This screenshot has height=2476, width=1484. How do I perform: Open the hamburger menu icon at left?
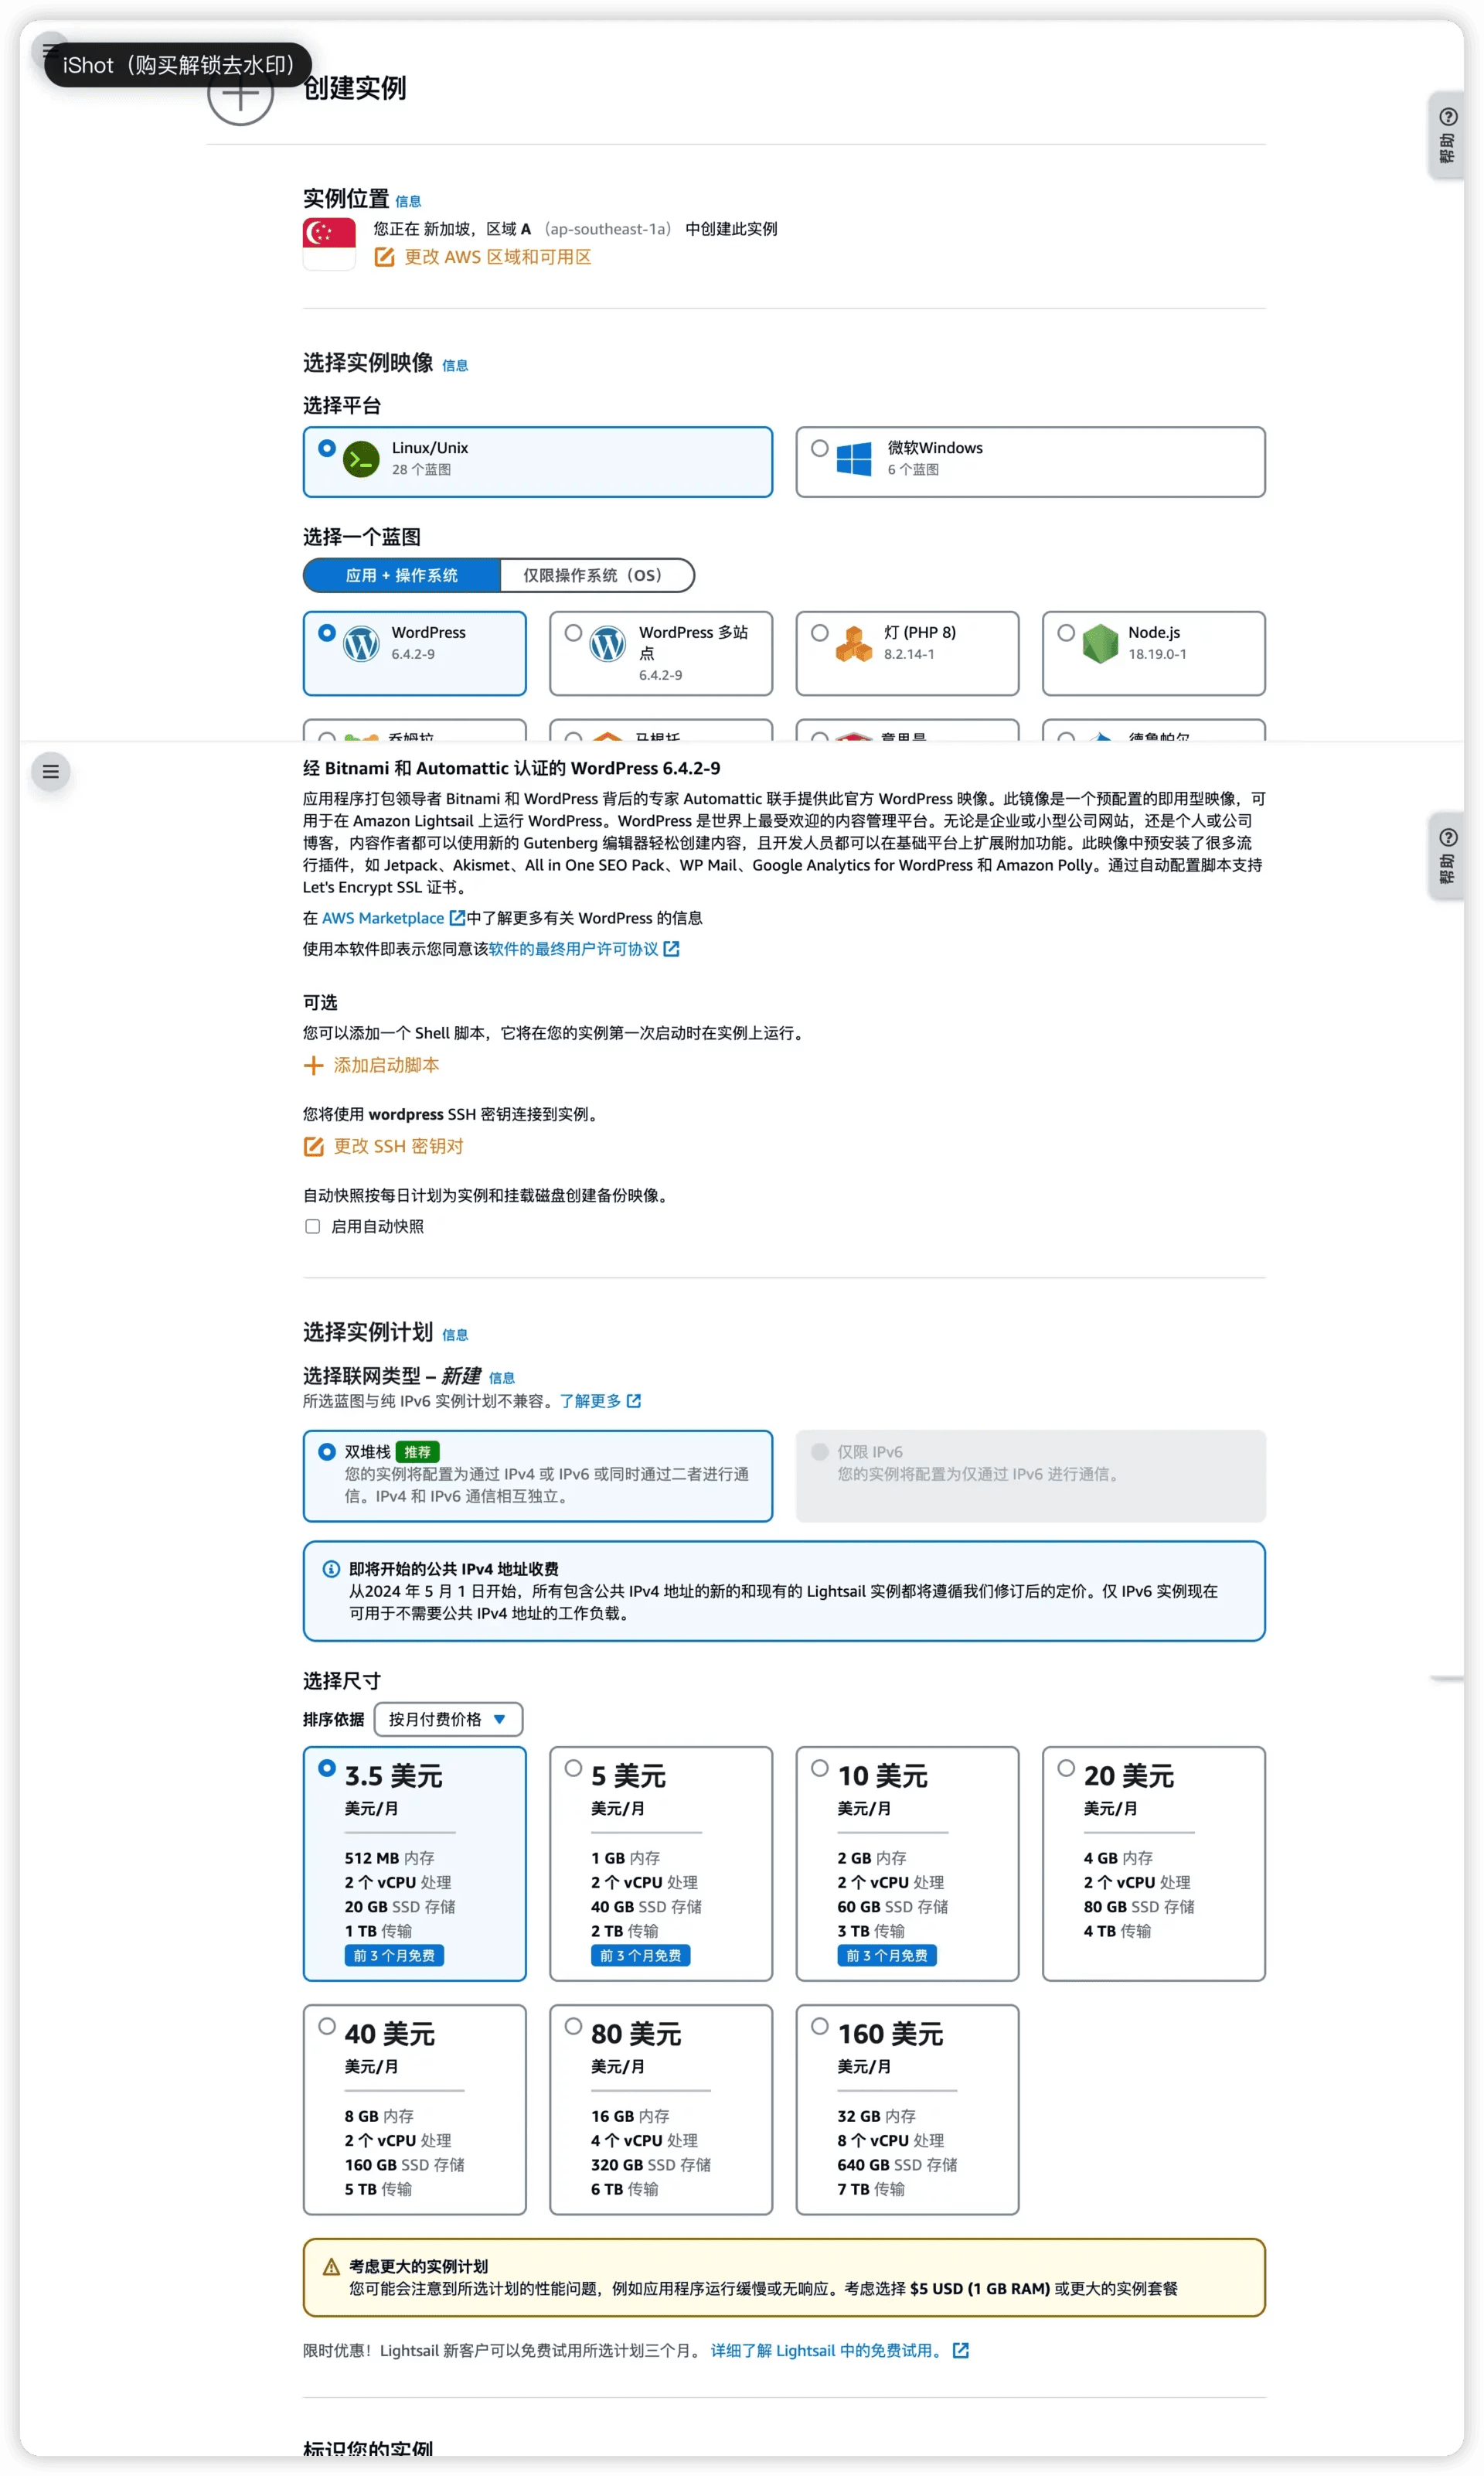point(51,771)
